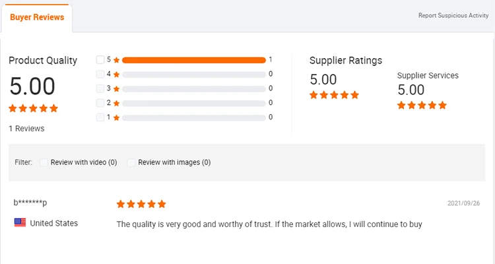The height and width of the screenshot is (264, 495).
Task: Enable Review with video filter
Action: tap(44, 162)
